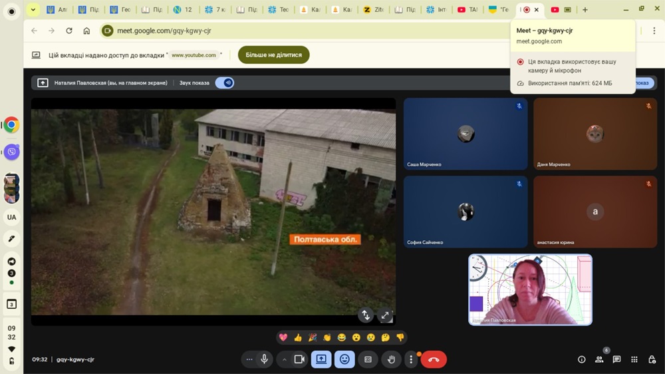Mute the microphone
This screenshot has height=374, width=665.
(x=265, y=359)
